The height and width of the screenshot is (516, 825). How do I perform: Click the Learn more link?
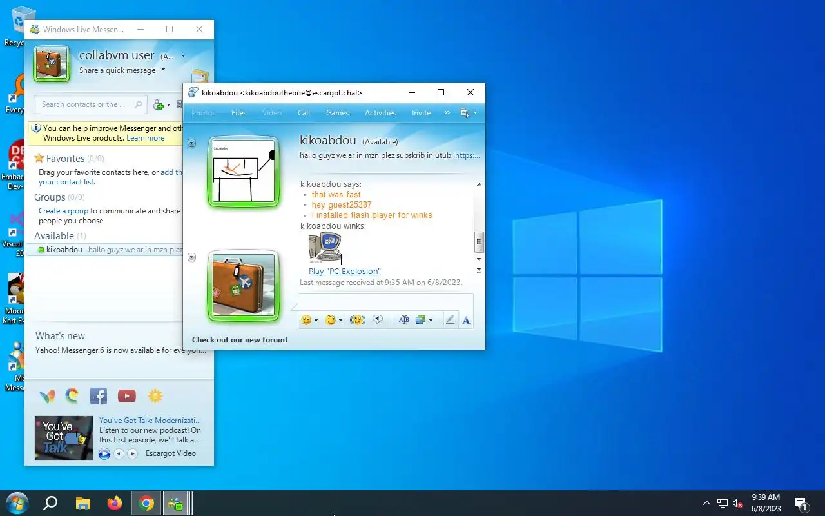[146, 138]
